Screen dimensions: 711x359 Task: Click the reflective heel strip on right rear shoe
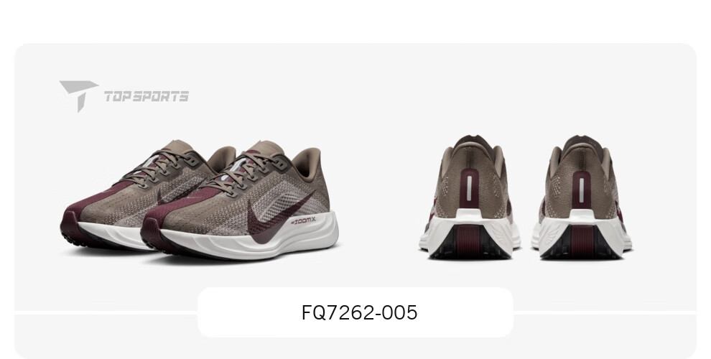[x=581, y=189]
